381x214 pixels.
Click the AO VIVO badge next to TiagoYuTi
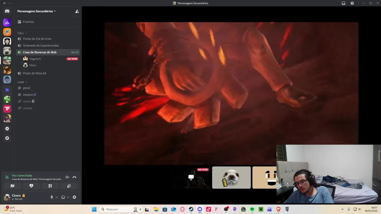tap(72, 59)
